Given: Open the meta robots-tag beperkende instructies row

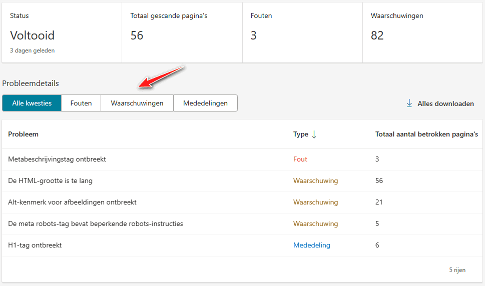Looking at the screenshot, I should pyautogui.click(x=242, y=223).
